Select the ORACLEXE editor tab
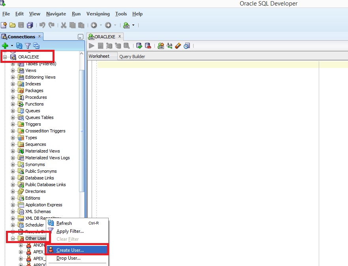 pos(105,37)
